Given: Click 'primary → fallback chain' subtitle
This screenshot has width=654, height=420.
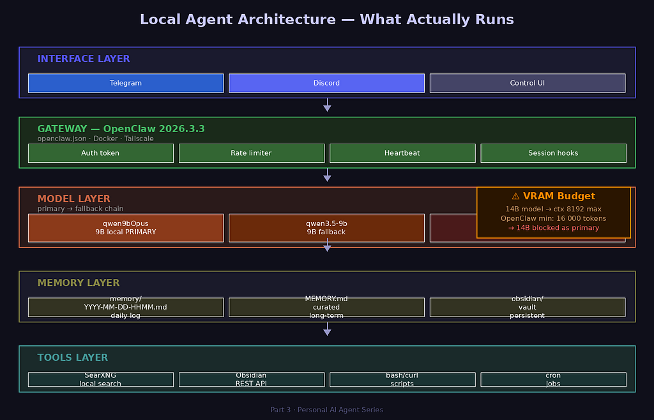Looking at the screenshot, I should pos(80,209).
